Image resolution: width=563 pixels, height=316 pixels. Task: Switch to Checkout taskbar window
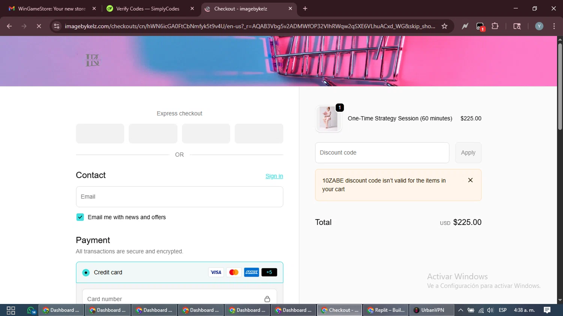[x=340, y=310]
